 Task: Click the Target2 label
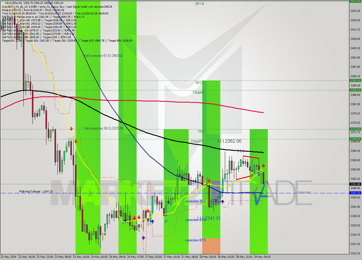point(199,92)
